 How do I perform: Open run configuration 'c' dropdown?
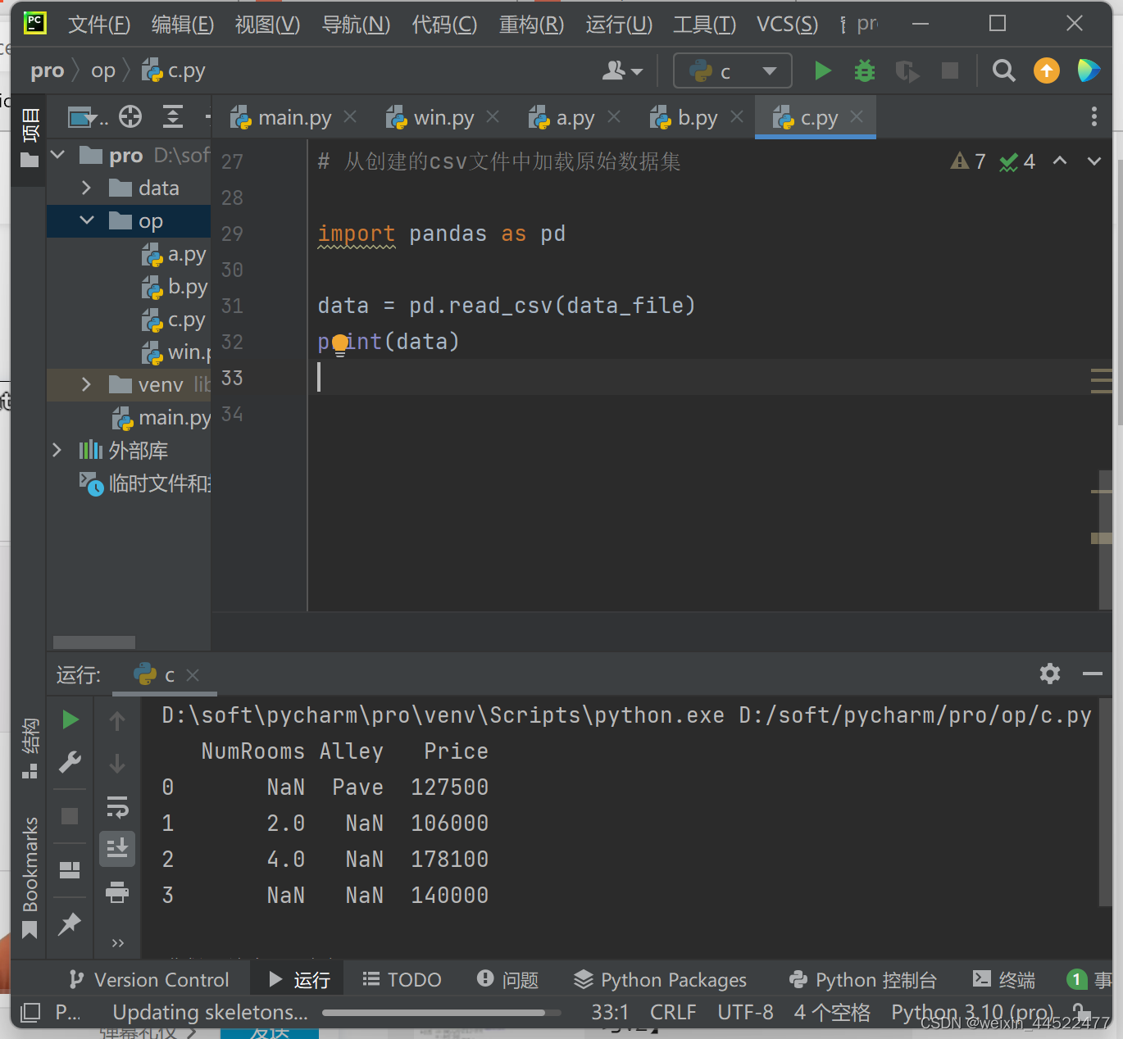[733, 71]
